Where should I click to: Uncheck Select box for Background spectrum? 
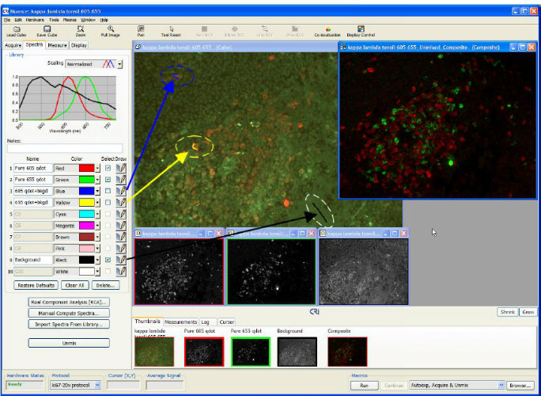(108, 260)
